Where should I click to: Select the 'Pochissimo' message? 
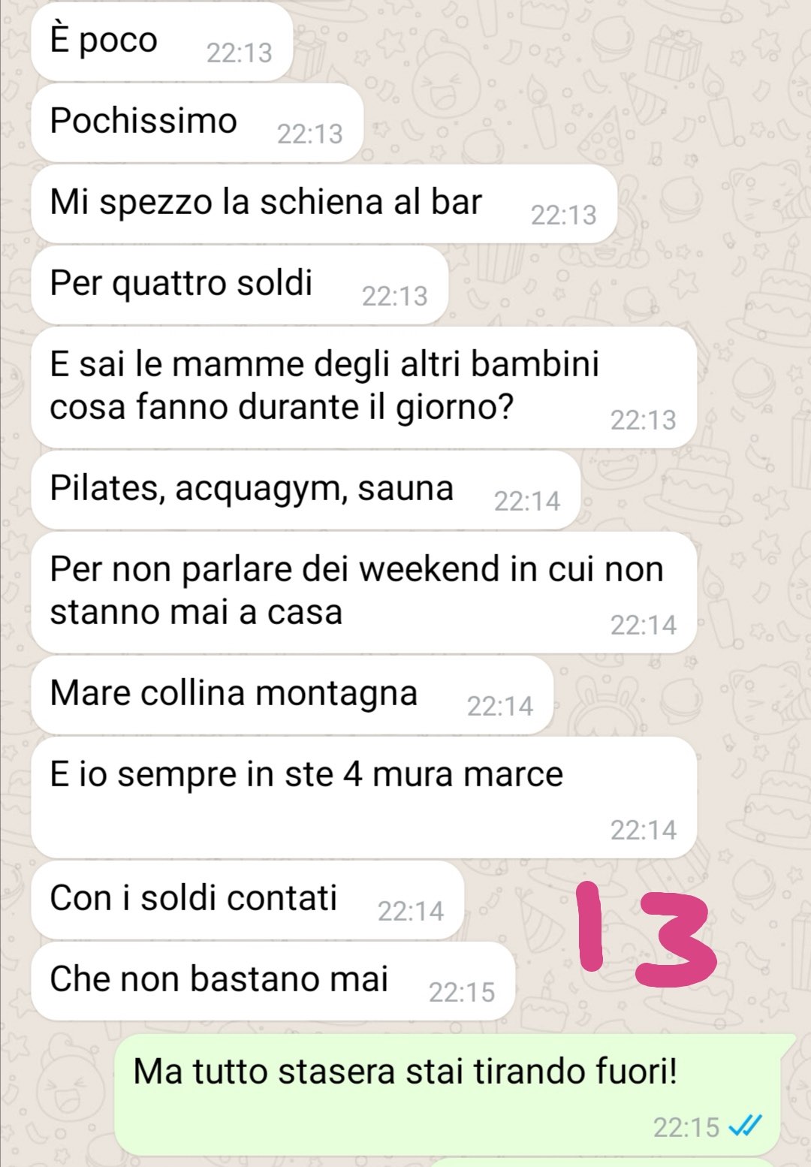click(197, 122)
